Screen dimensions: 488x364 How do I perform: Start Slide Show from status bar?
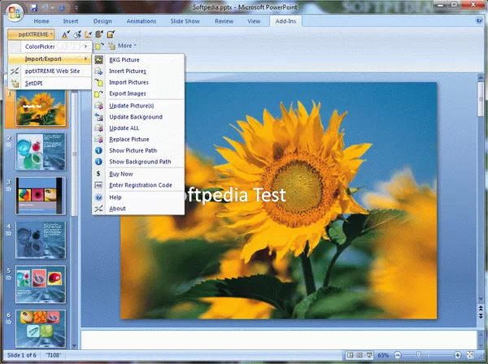pyautogui.click(x=369, y=355)
